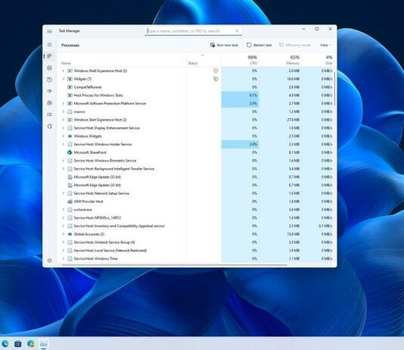Click the Task Manager taskbar icon
The image size is (404, 350).
44,343
